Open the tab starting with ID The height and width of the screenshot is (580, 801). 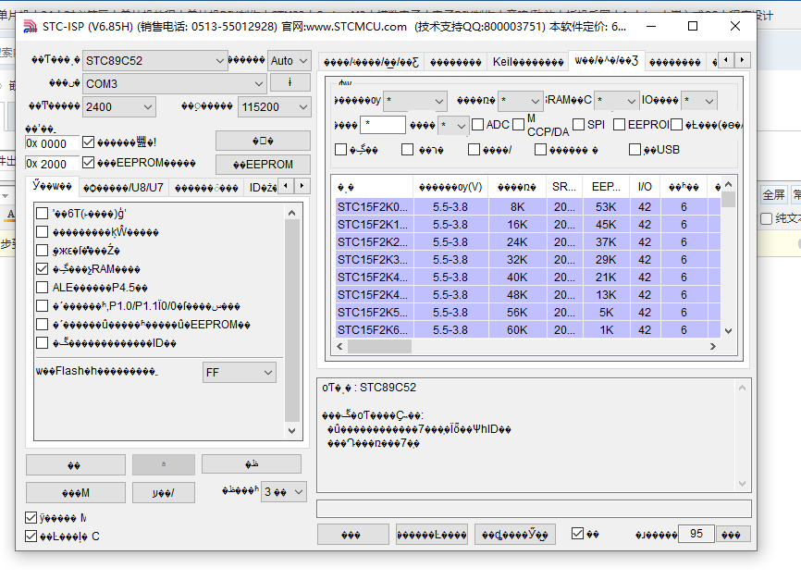tap(263, 188)
